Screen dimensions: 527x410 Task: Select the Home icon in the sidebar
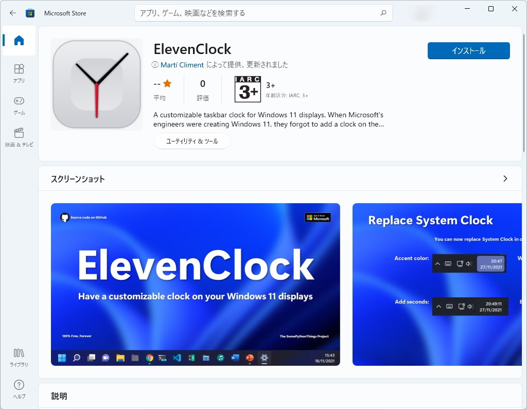pyautogui.click(x=19, y=40)
